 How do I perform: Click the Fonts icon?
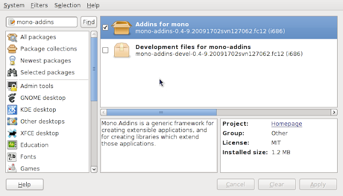tap(12, 157)
